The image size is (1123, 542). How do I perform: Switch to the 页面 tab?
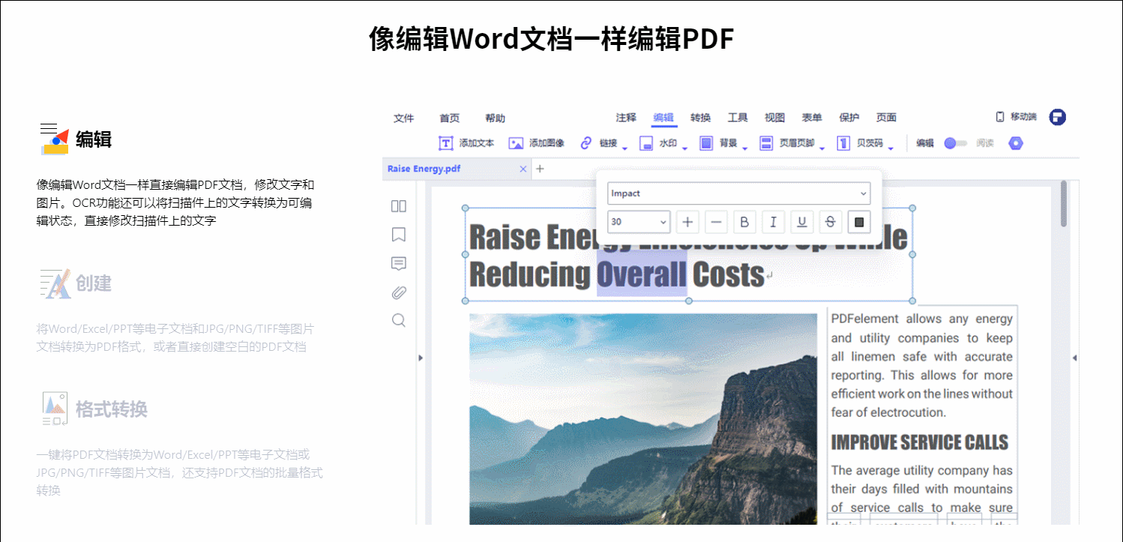coord(887,118)
